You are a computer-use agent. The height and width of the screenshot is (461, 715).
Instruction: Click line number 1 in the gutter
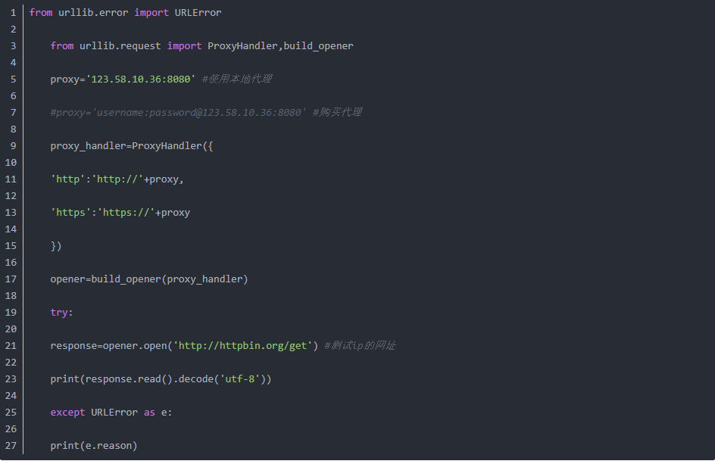click(x=13, y=13)
